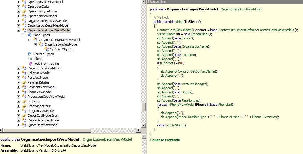Image resolution: width=303 pixels, height=154 pixels.
Task: Open the PhoneViewModel type link in foreach
Action: pos(182,105)
